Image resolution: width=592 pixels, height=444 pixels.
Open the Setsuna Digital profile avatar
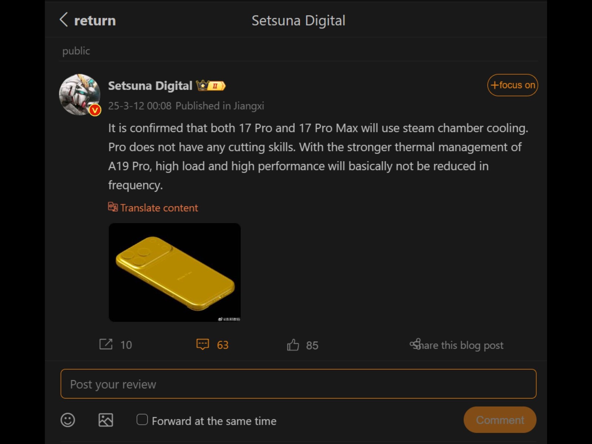tap(79, 94)
